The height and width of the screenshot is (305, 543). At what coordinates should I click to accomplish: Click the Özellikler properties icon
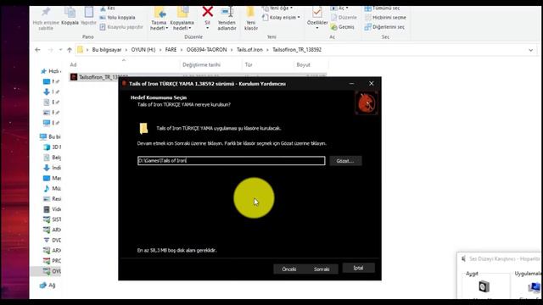(316, 13)
